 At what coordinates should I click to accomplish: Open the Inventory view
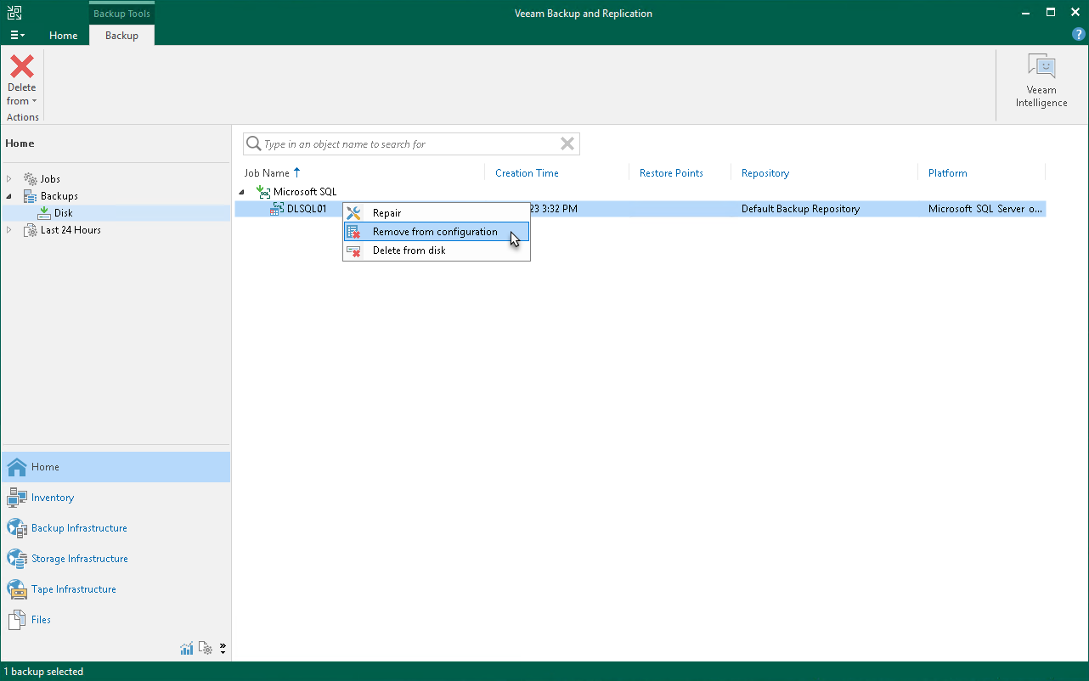(116, 498)
